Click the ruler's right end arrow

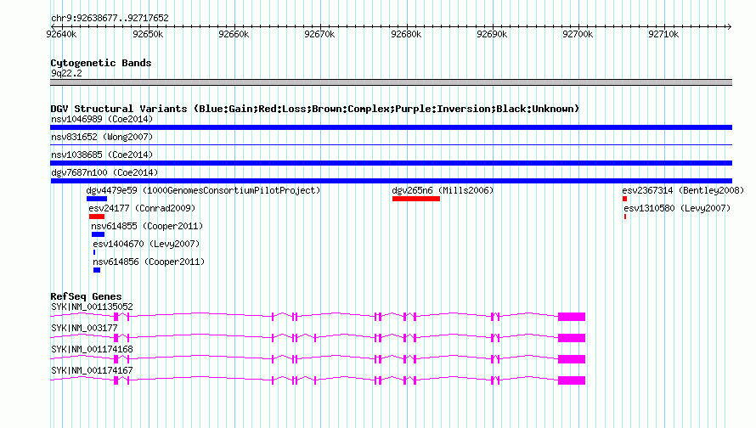(x=729, y=26)
